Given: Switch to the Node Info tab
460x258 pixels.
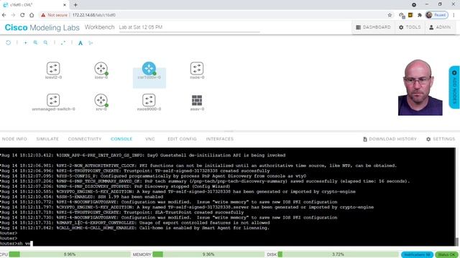Looking at the screenshot, I should pyautogui.click(x=14, y=139).
